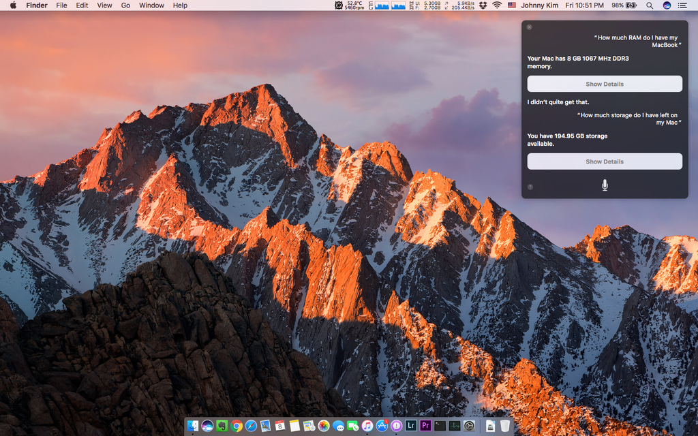The width and height of the screenshot is (698, 436).
Task: Launch Photos from the Dock
Action: pyautogui.click(x=324, y=426)
